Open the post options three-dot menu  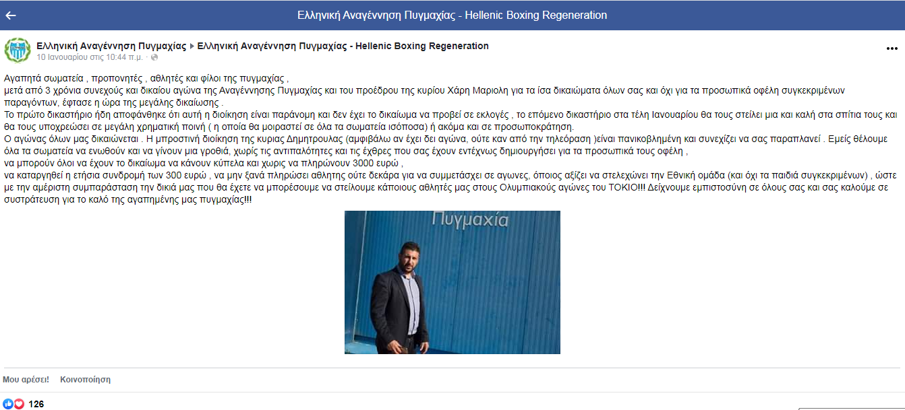[x=892, y=49]
